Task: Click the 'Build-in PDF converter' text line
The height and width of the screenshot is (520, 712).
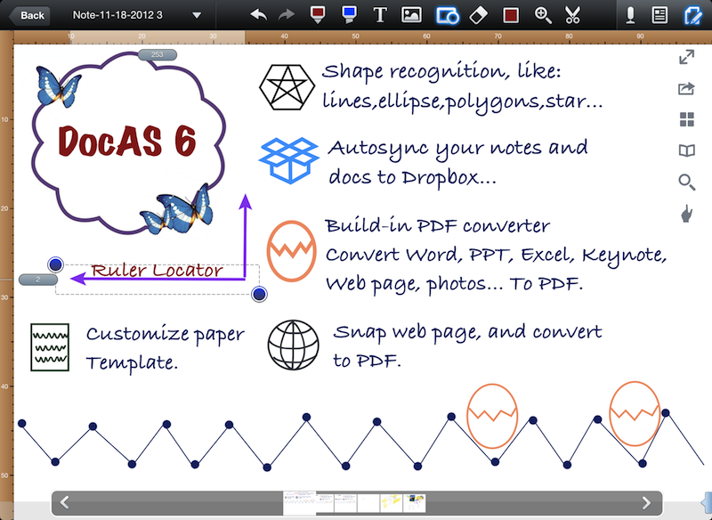Action: click(x=438, y=225)
